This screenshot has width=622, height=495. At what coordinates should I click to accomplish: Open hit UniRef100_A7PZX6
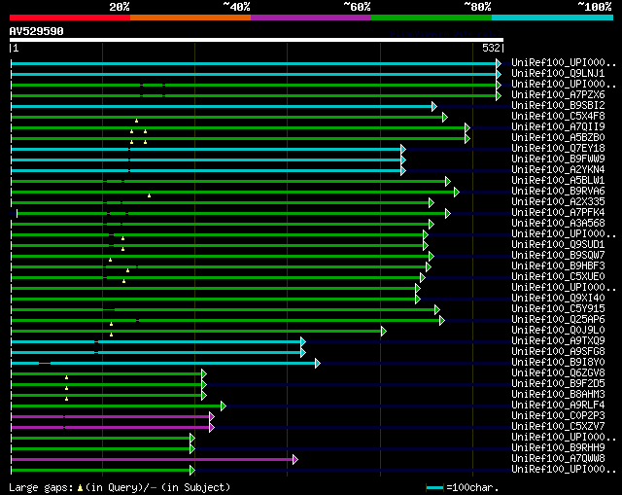pyautogui.click(x=558, y=95)
